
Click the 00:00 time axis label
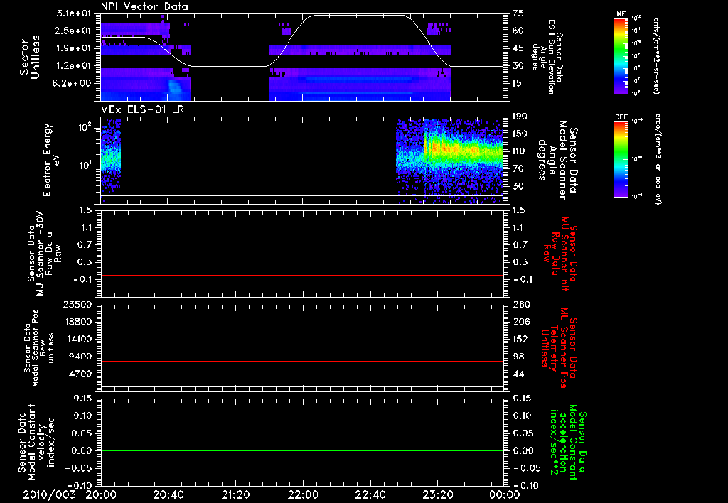coord(504,494)
